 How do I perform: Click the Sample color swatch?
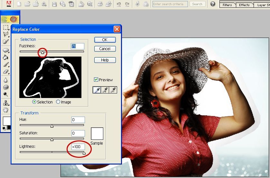coord(97,134)
